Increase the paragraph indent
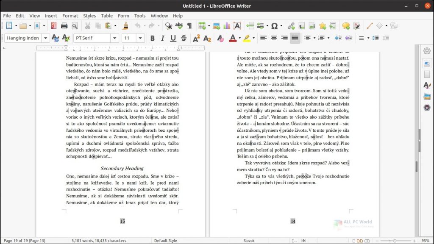 click(x=338, y=38)
